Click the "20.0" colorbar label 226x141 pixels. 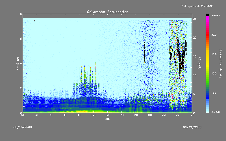coord(214,35)
